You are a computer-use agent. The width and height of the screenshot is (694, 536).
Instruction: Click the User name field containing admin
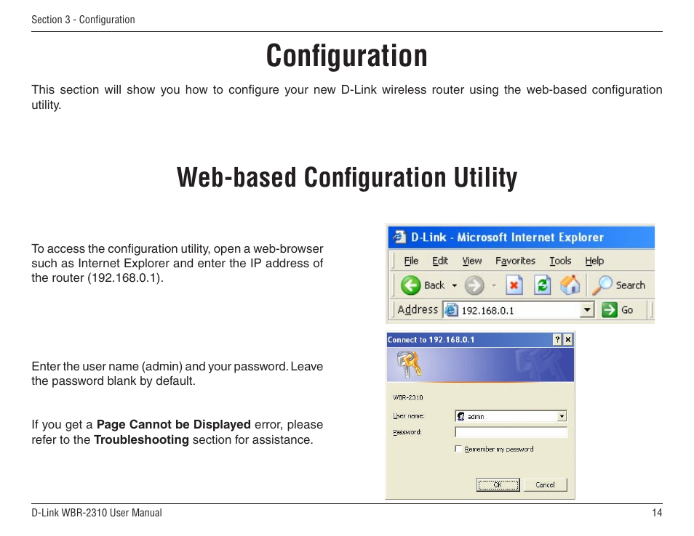511,416
